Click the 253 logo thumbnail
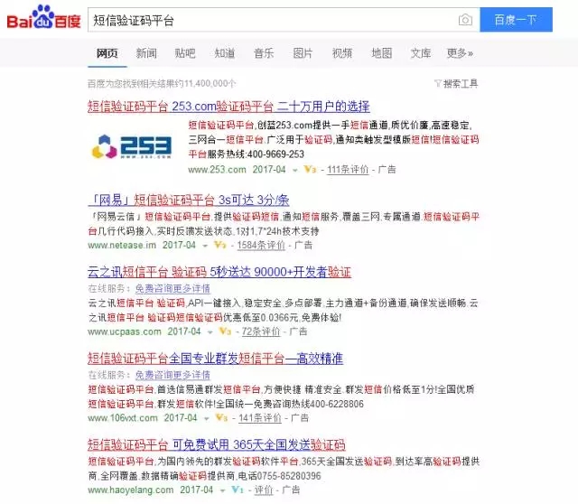Image resolution: width=578 pixels, height=504 pixels. [132, 146]
